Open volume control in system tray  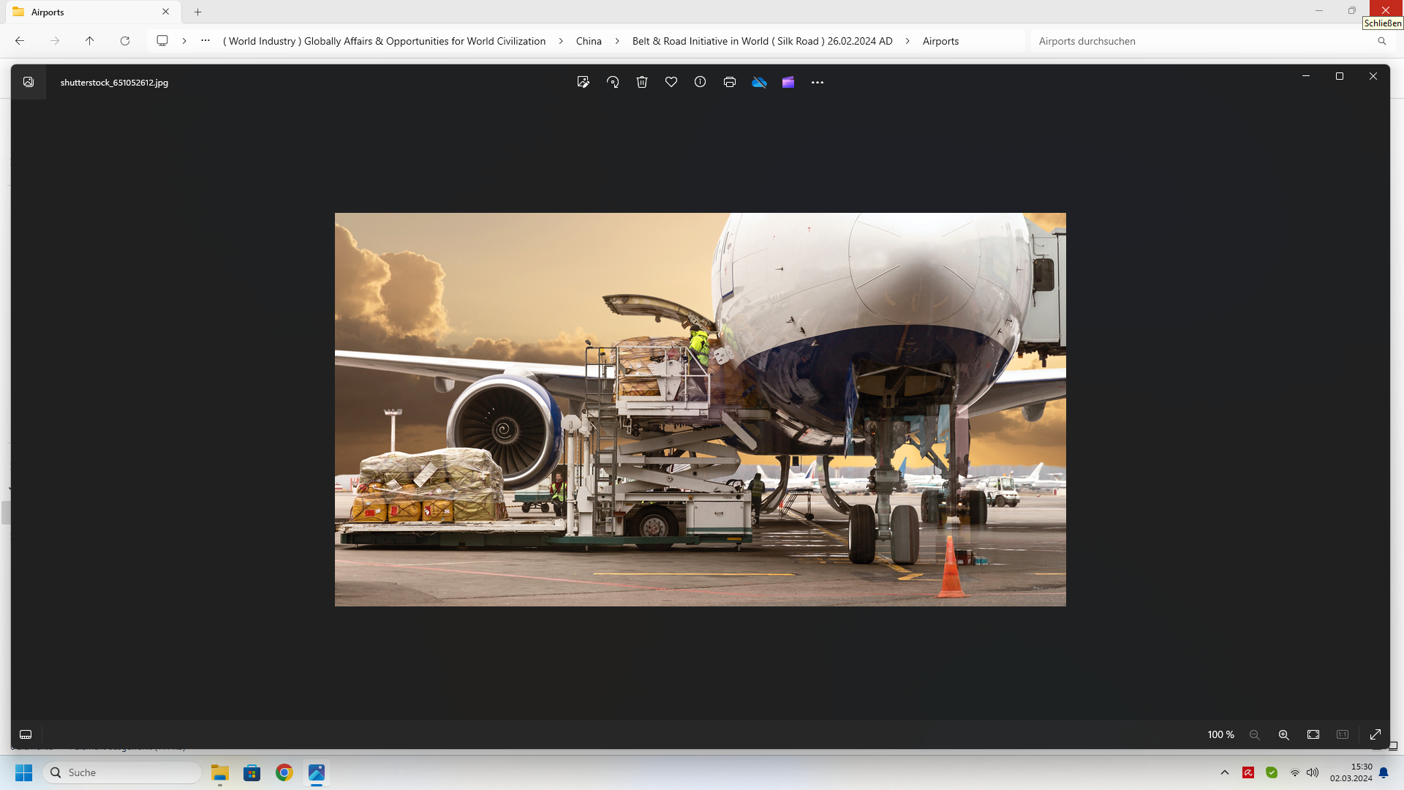[x=1313, y=772]
